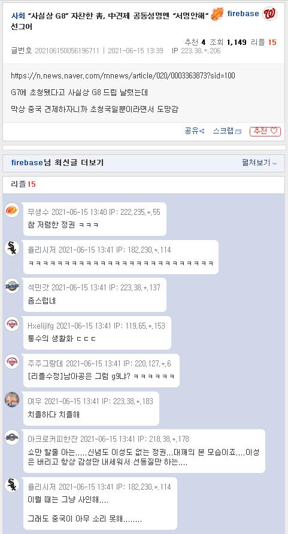The width and height of the screenshot is (288, 534).
Task: Open the firebase author name link
Action: 243,14
